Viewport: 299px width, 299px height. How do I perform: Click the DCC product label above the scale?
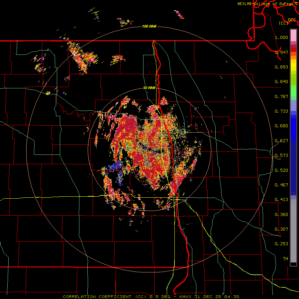click(x=292, y=20)
